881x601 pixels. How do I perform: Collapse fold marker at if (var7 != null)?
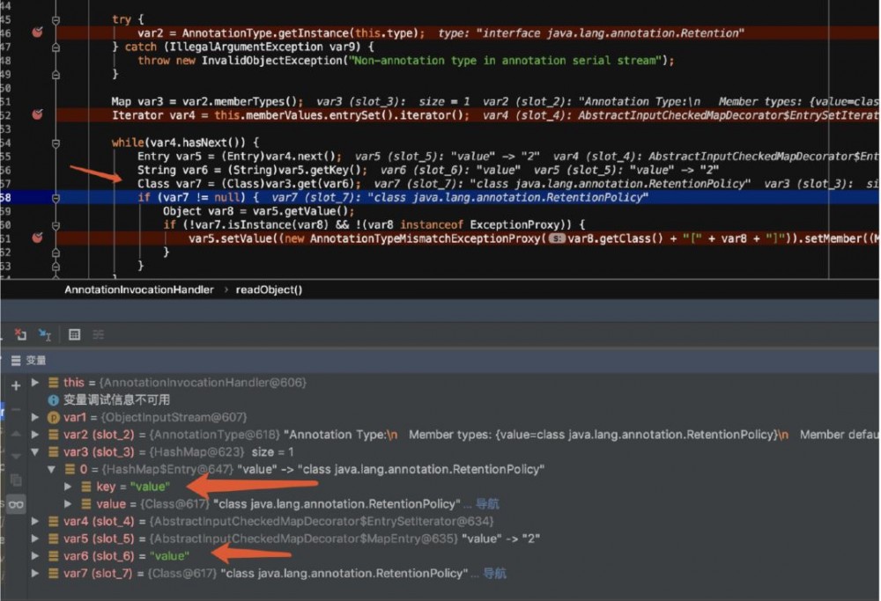tap(56, 198)
